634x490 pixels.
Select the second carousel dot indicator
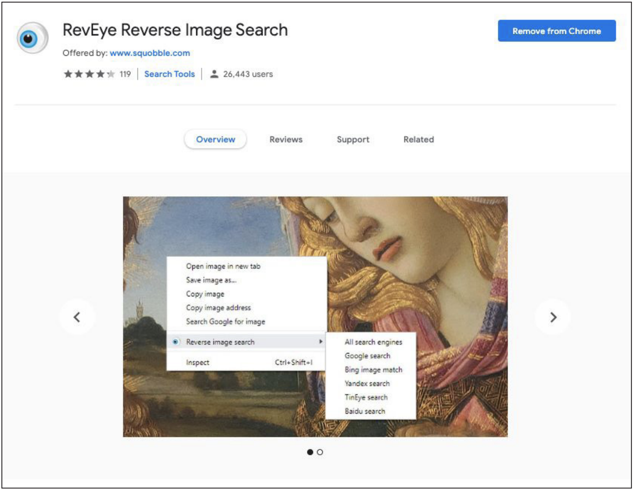tap(320, 452)
